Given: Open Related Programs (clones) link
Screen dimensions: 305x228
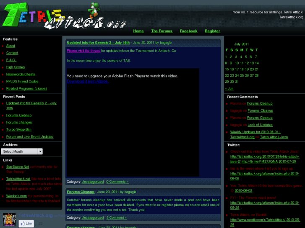Looking at the screenshot, I should (x=26, y=89).
